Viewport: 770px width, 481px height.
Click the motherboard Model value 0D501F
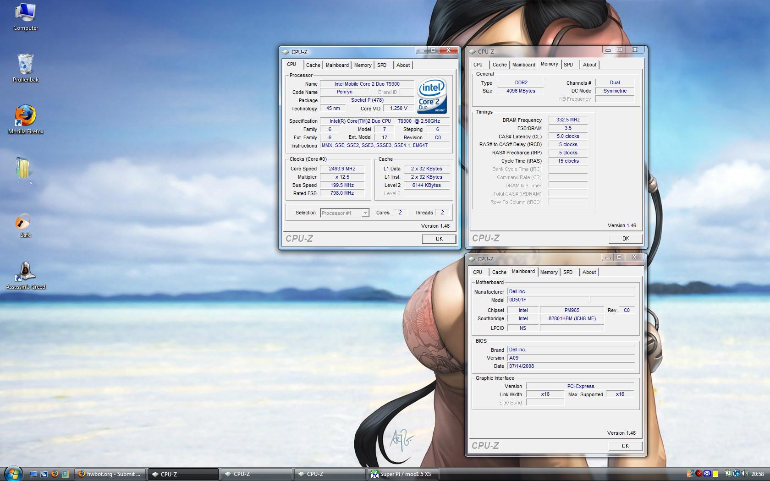click(x=548, y=300)
